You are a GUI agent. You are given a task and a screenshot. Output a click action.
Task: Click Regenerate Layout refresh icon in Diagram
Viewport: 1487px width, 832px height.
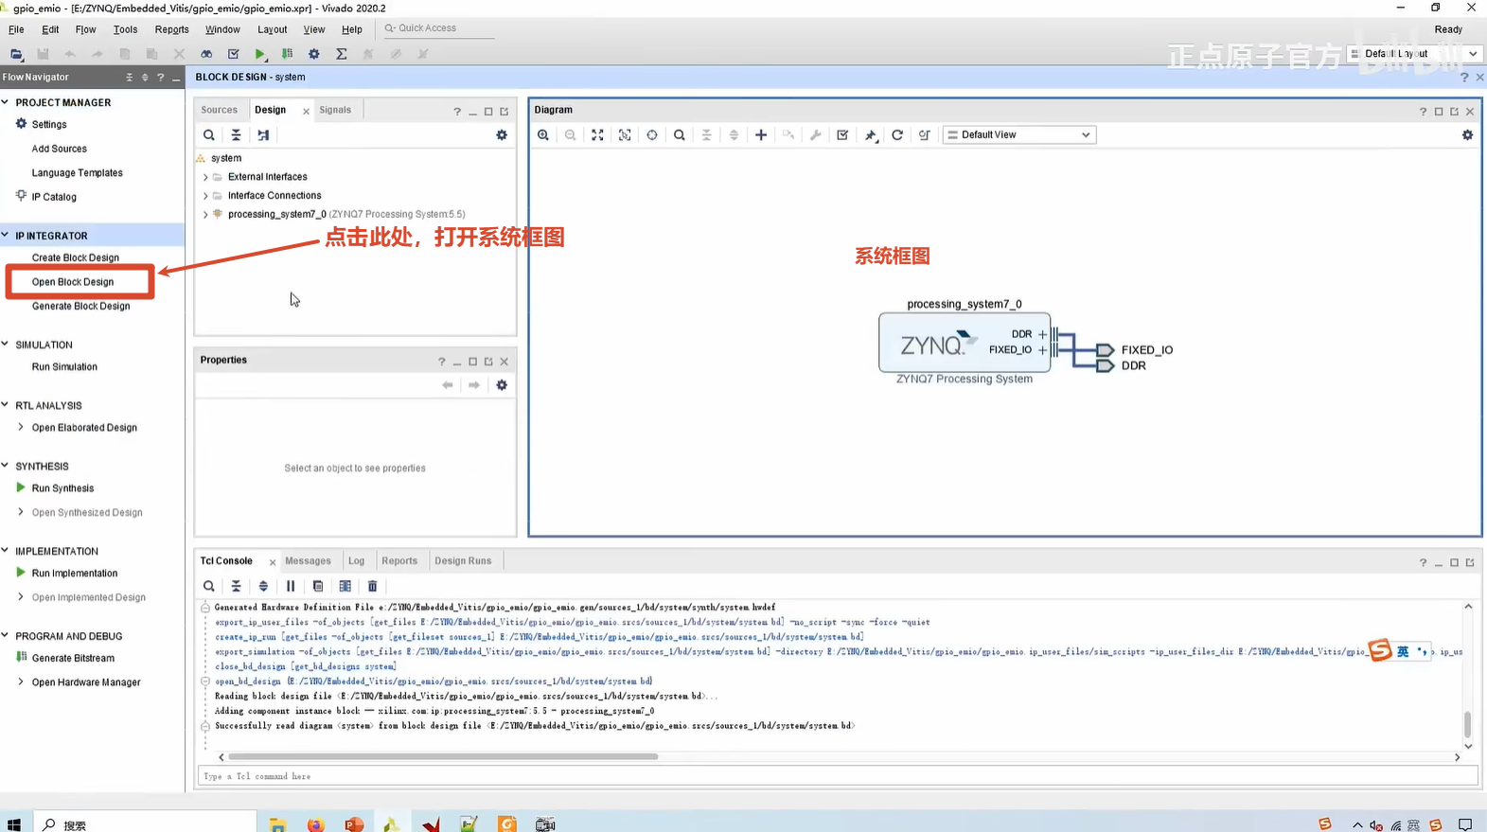point(897,135)
